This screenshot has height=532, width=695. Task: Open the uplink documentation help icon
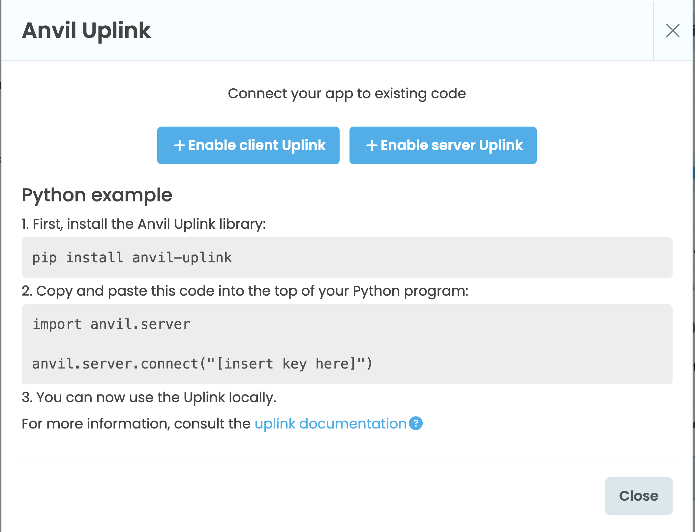click(x=416, y=424)
